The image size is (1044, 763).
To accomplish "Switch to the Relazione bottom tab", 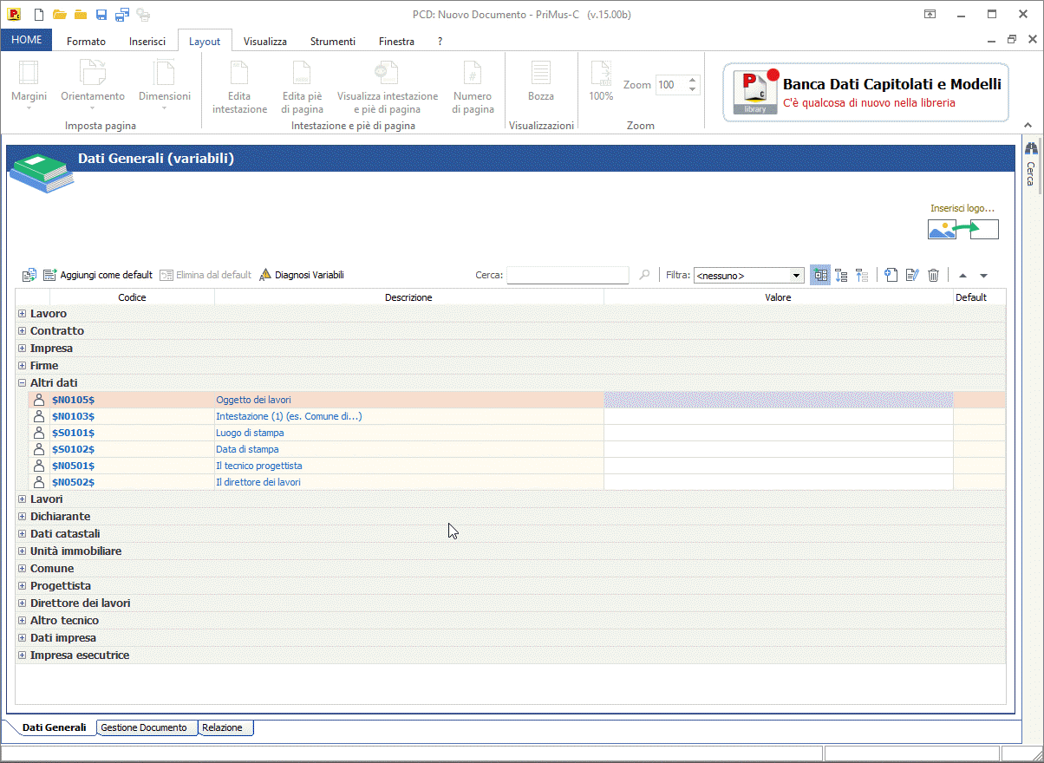I will tap(223, 727).
